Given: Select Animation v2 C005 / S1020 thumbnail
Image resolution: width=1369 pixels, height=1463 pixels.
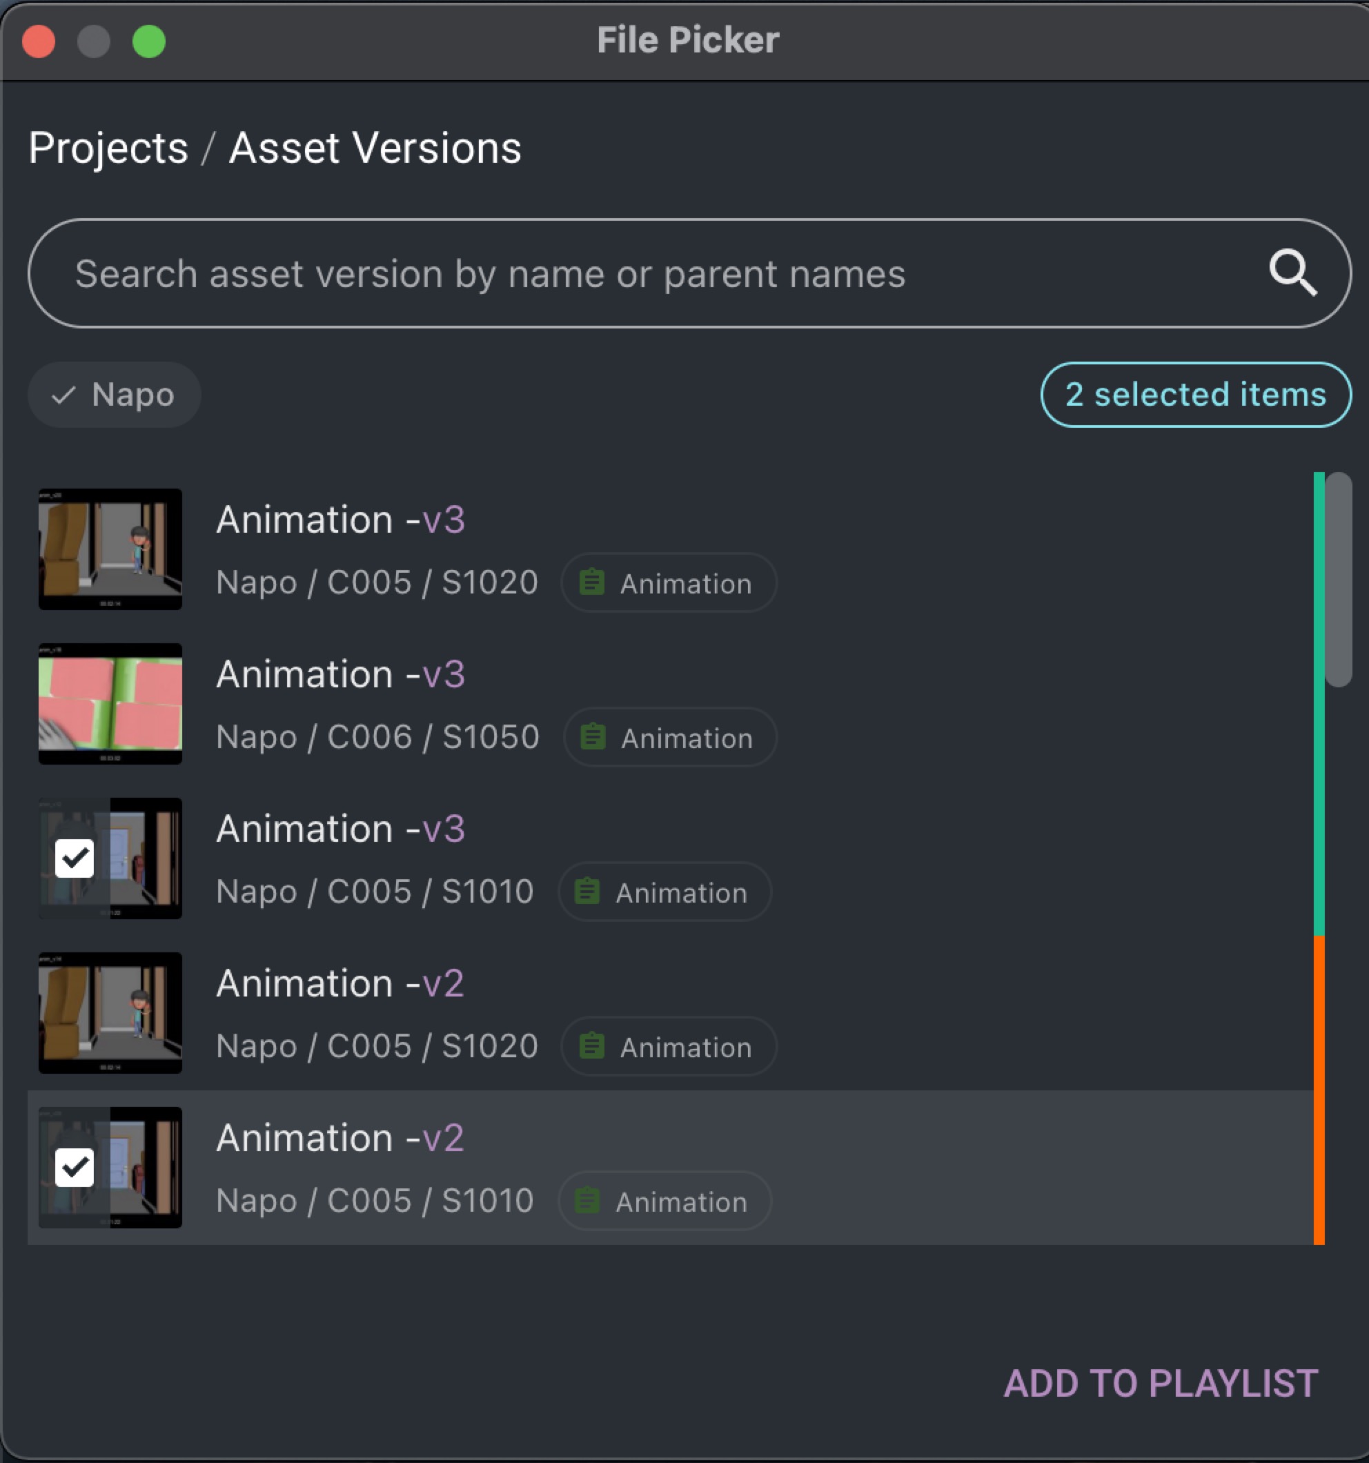Looking at the screenshot, I should (x=110, y=1012).
